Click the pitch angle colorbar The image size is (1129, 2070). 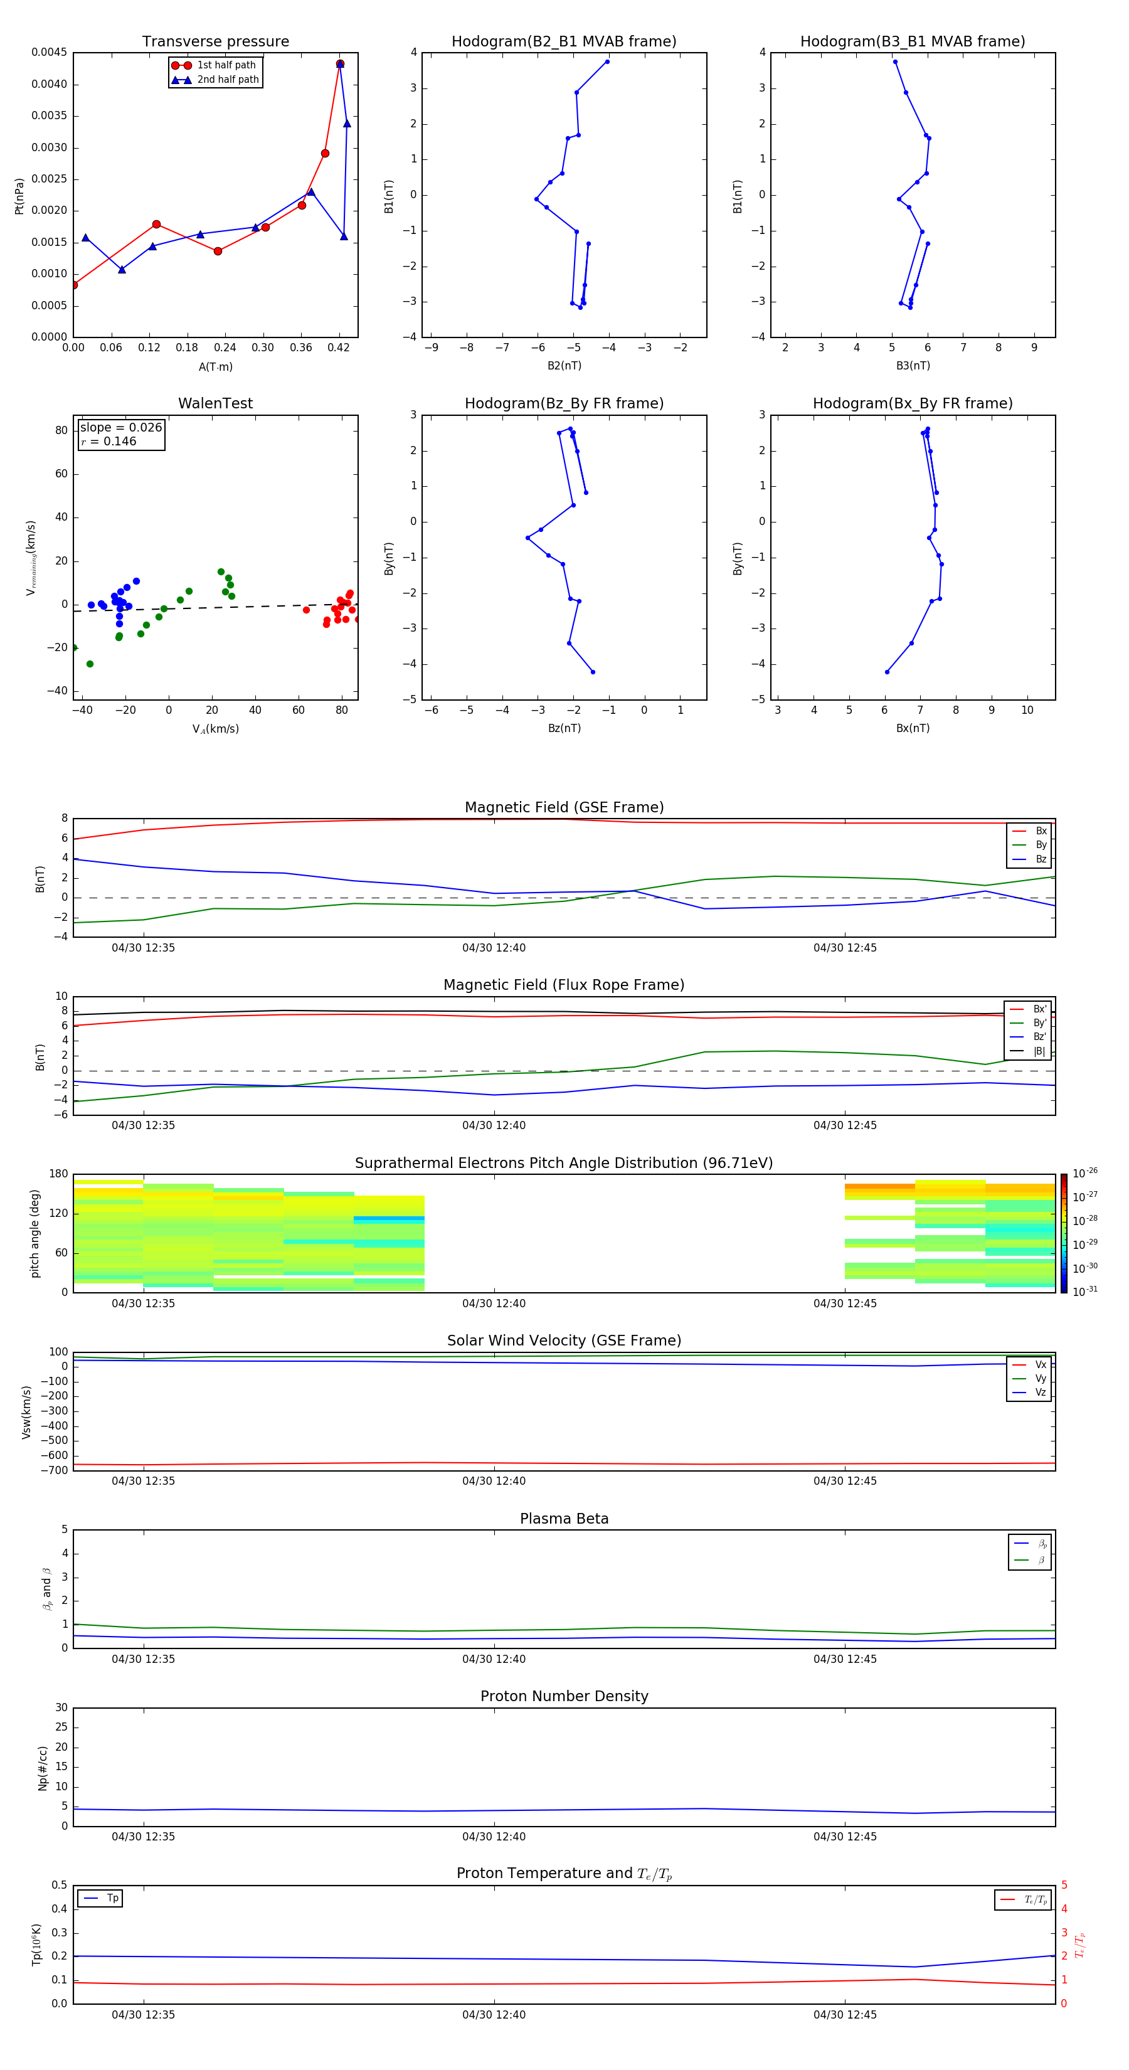pos(1063,1233)
